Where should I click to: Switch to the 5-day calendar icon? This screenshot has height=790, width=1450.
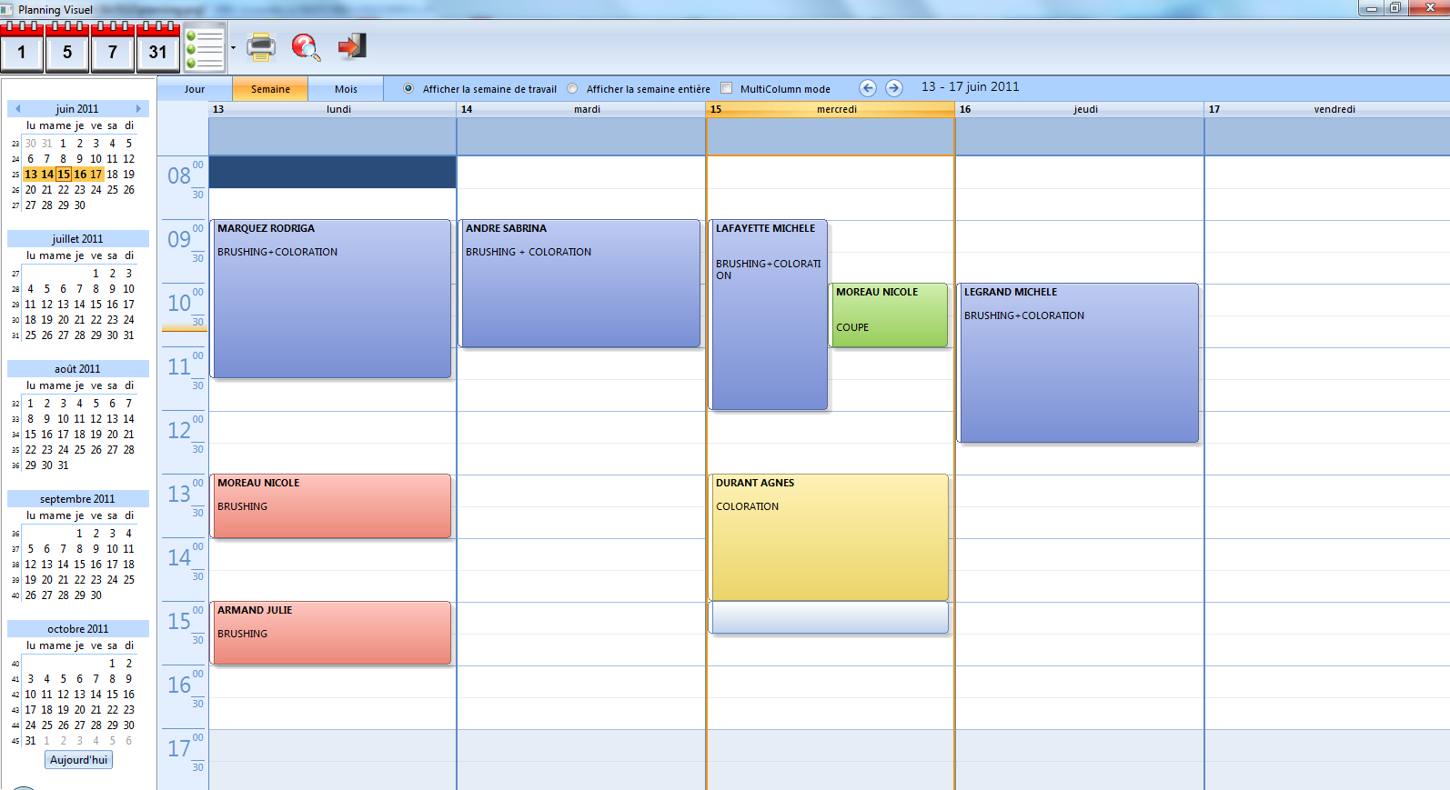pos(67,48)
